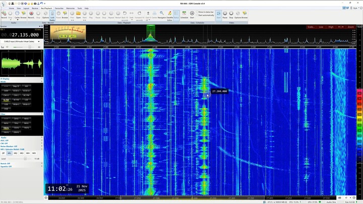The image size is (363, 204).
Task: Select the NR2 noise reduction button
Action: [16, 153]
